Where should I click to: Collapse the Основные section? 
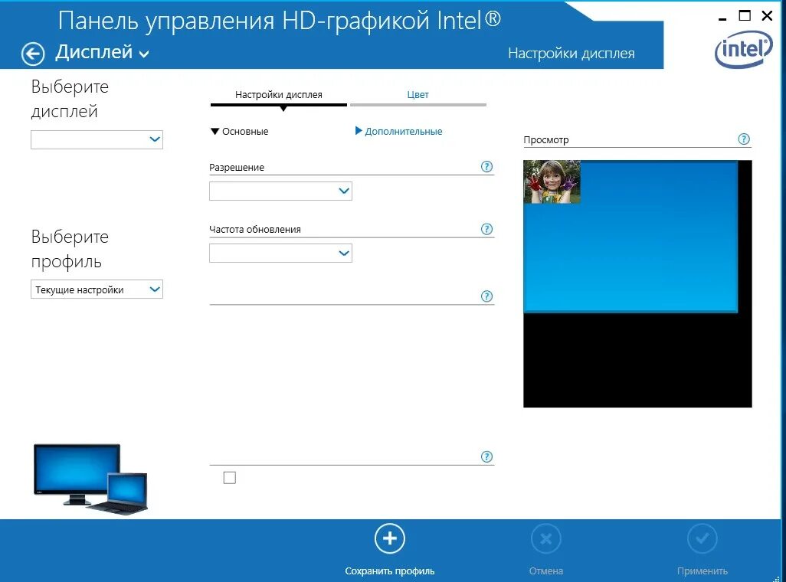[240, 132]
